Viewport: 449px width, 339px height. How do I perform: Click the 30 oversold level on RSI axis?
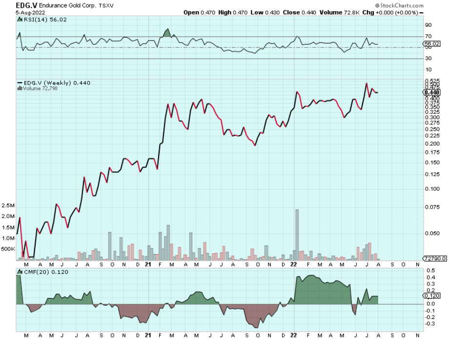tap(428, 59)
